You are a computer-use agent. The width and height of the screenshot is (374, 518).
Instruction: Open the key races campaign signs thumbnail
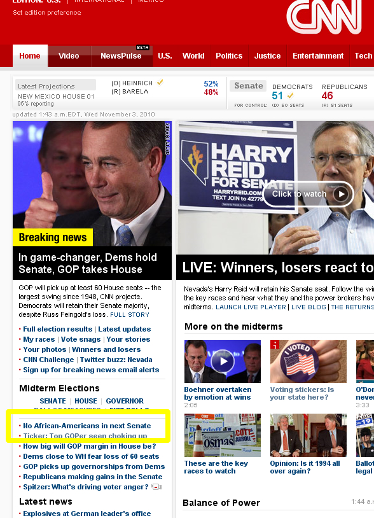tap(223, 435)
